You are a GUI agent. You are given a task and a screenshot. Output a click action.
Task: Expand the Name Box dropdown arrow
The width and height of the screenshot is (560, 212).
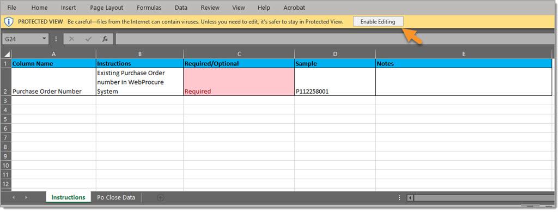44,39
